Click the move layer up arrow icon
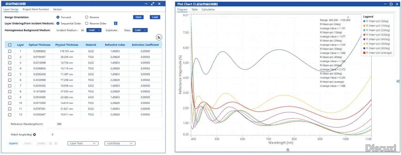The width and height of the screenshot is (401, 155). [x=50, y=143]
